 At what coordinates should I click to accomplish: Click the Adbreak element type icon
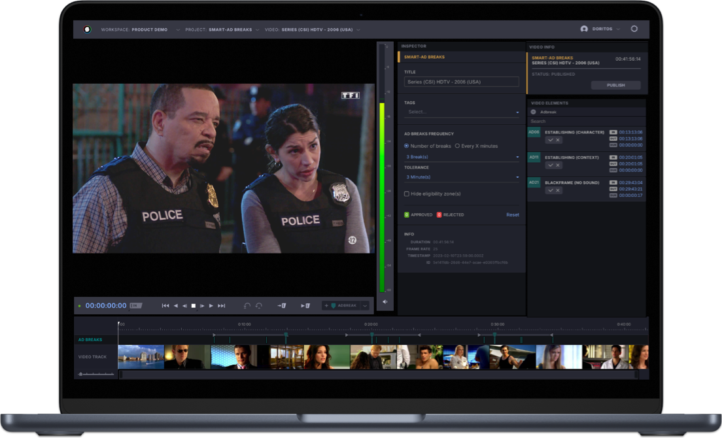(533, 112)
